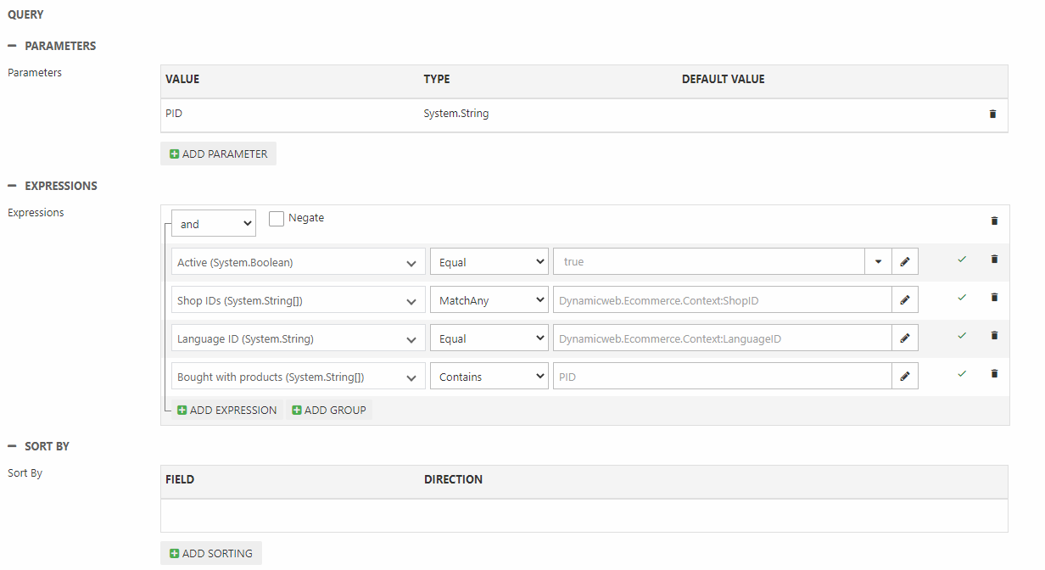The image size is (1045, 570).
Task: Edit the Language ID expression value
Action: [x=905, y=338]
